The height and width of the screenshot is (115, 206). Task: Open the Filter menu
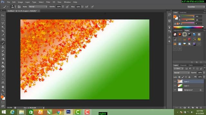tap(48, 2)
